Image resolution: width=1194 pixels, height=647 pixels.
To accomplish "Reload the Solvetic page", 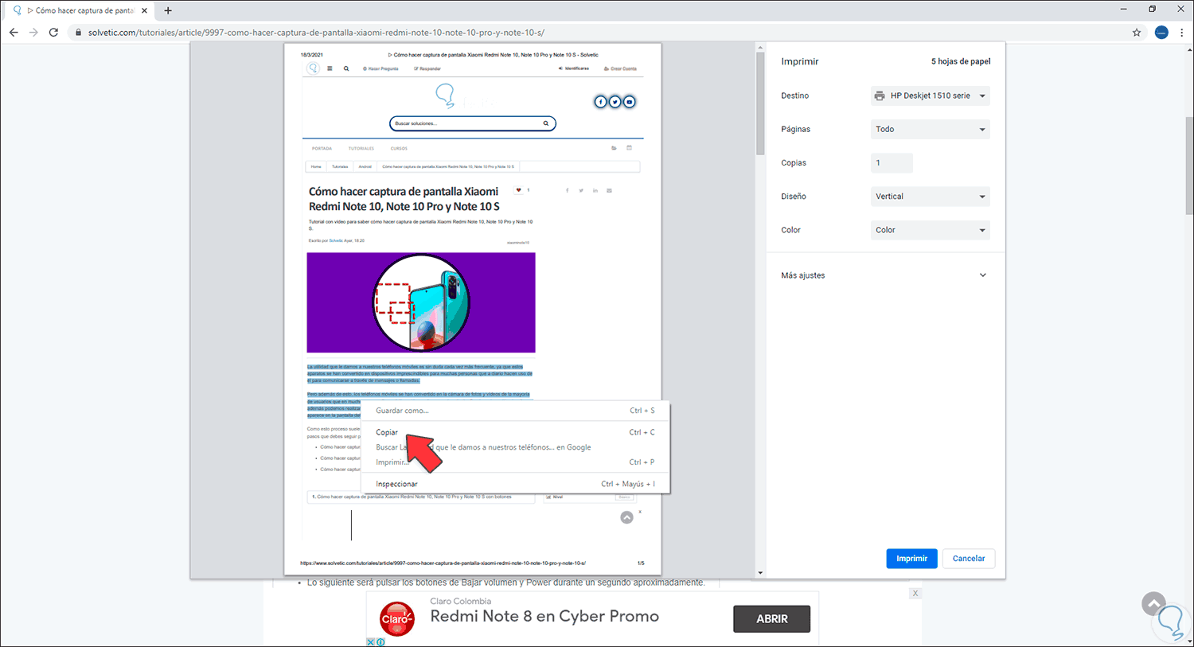I will click(x=53, y=33).
